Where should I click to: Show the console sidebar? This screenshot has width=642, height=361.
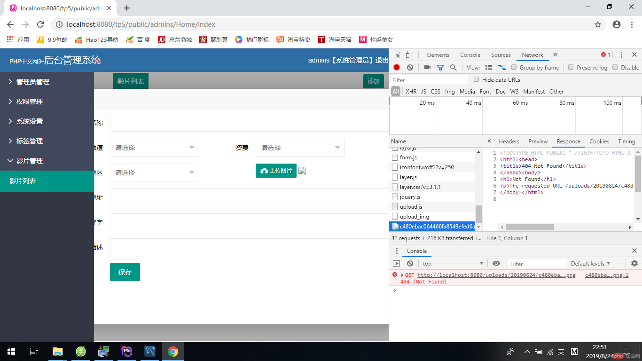point(397,264)
